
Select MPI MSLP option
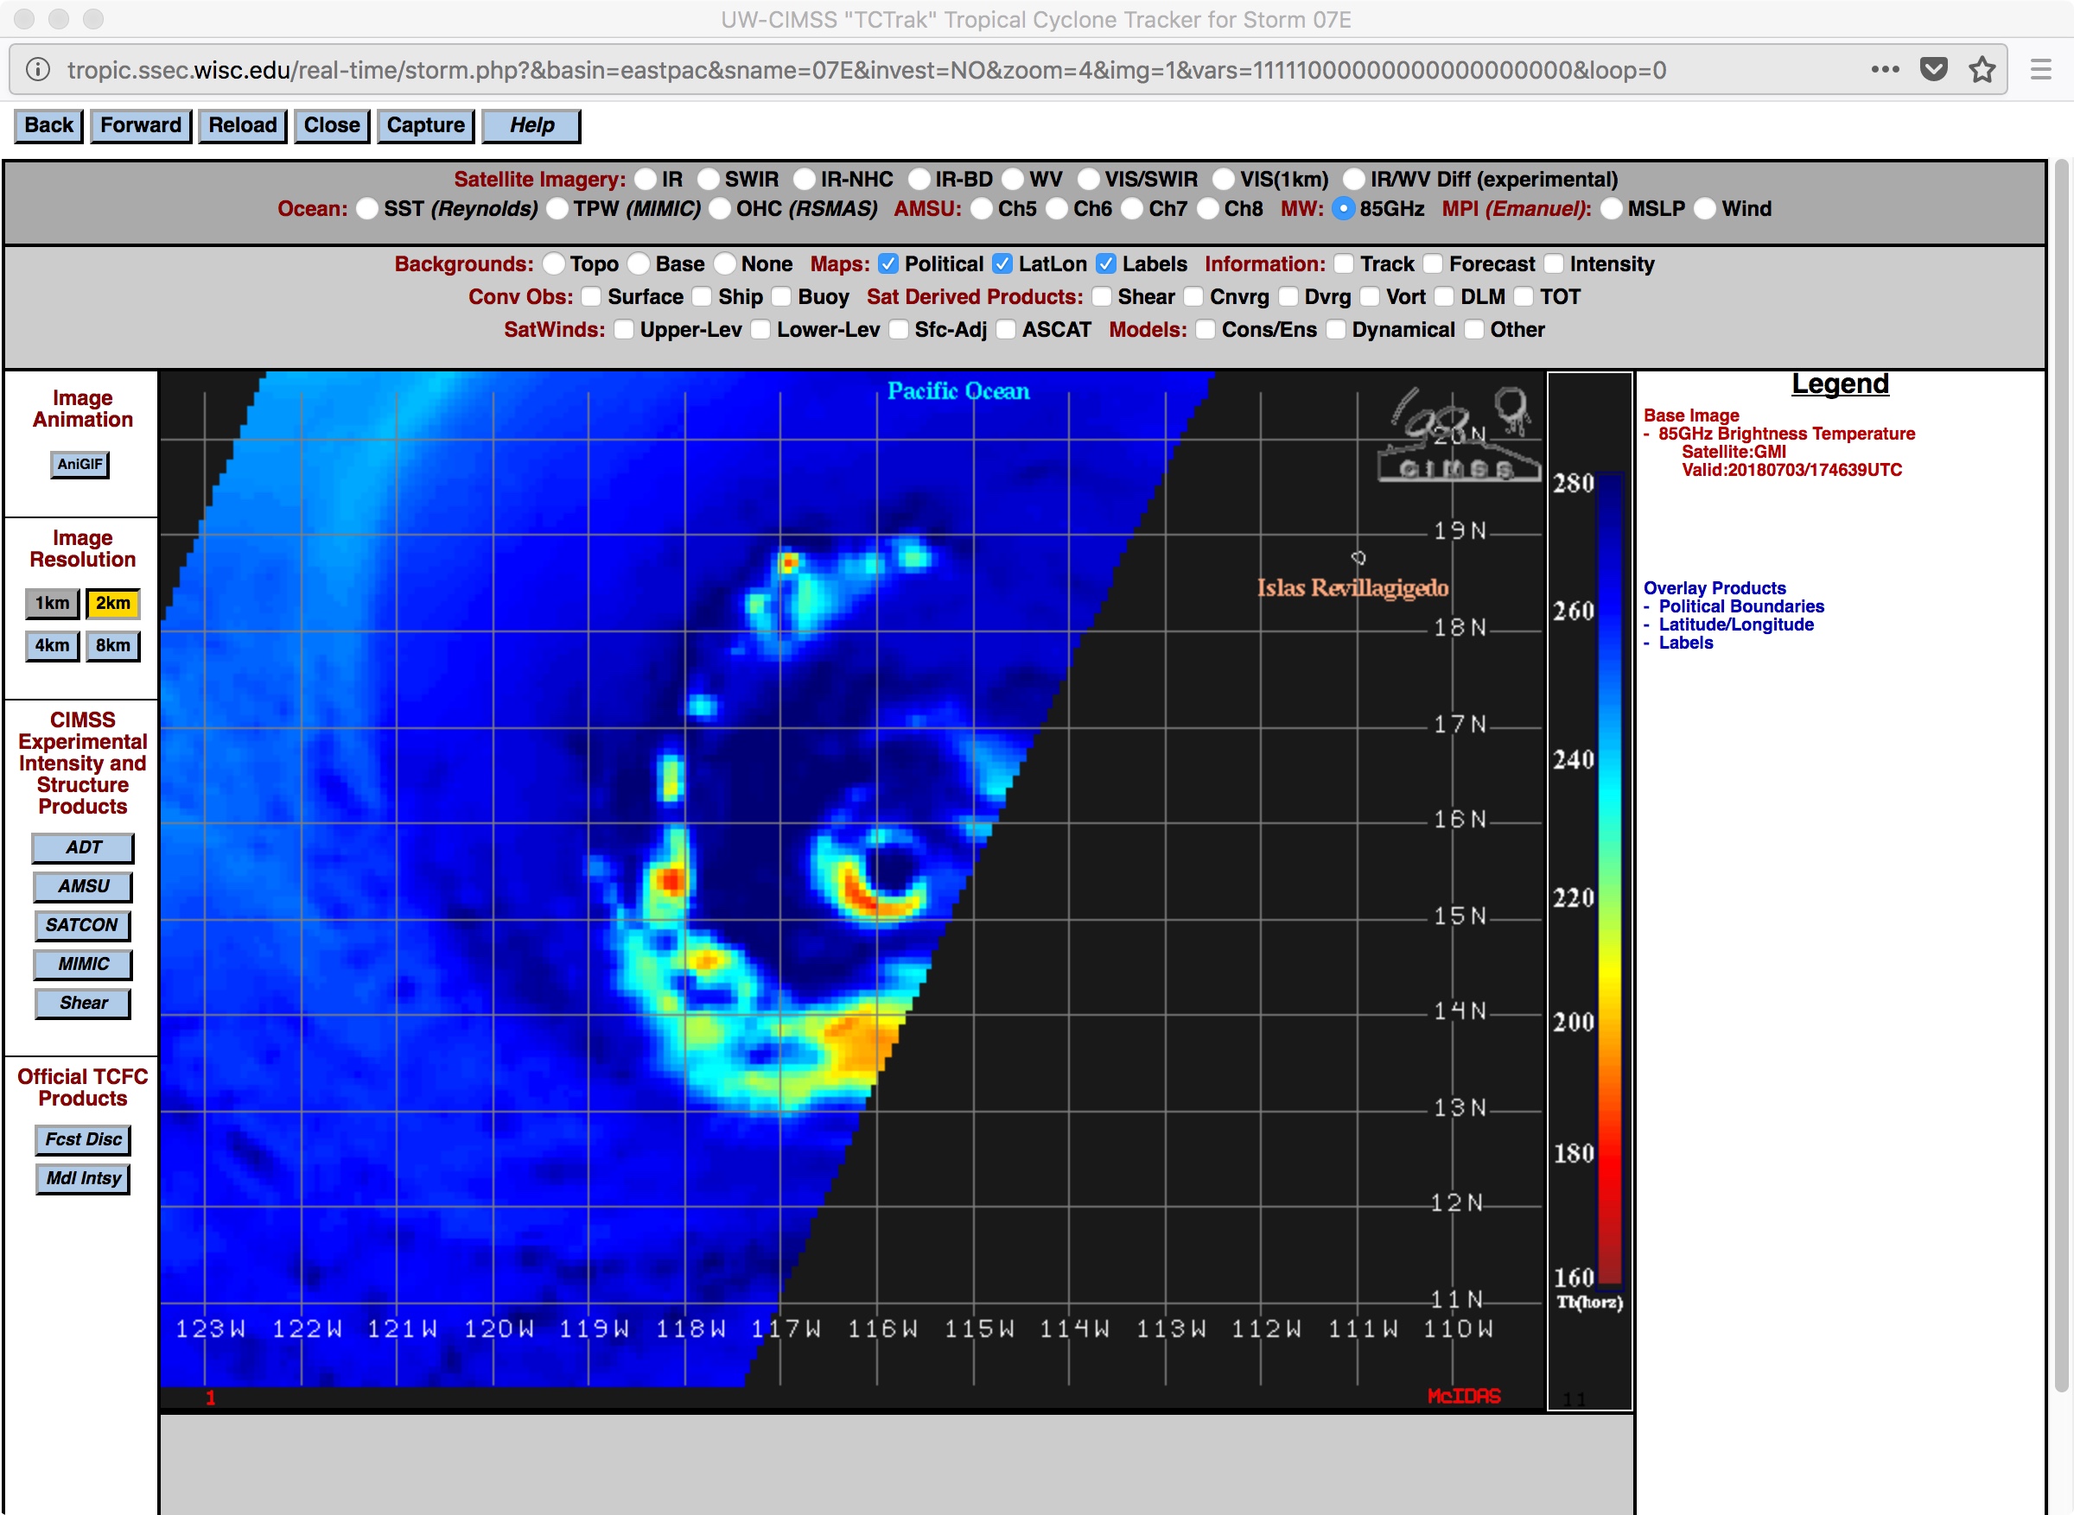[1612, 209]
